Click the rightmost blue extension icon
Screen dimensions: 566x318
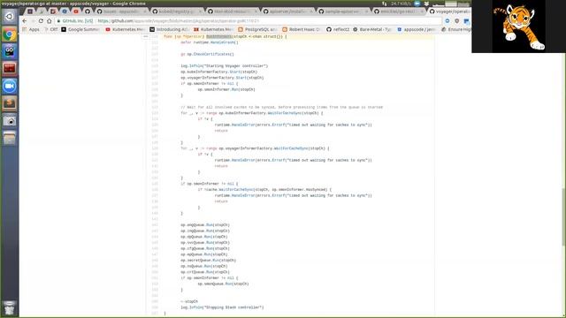(x=466, y=21)
